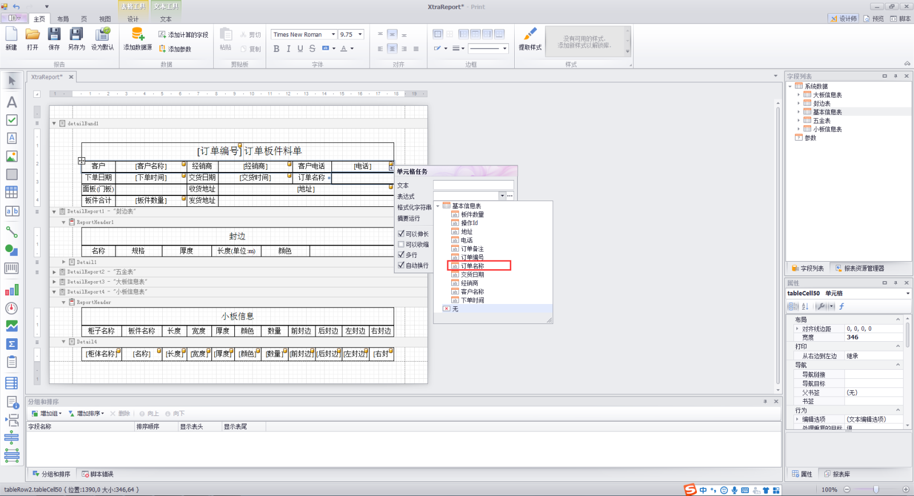
Task: Select the Label tool in left toolbox
Action: 11,102
